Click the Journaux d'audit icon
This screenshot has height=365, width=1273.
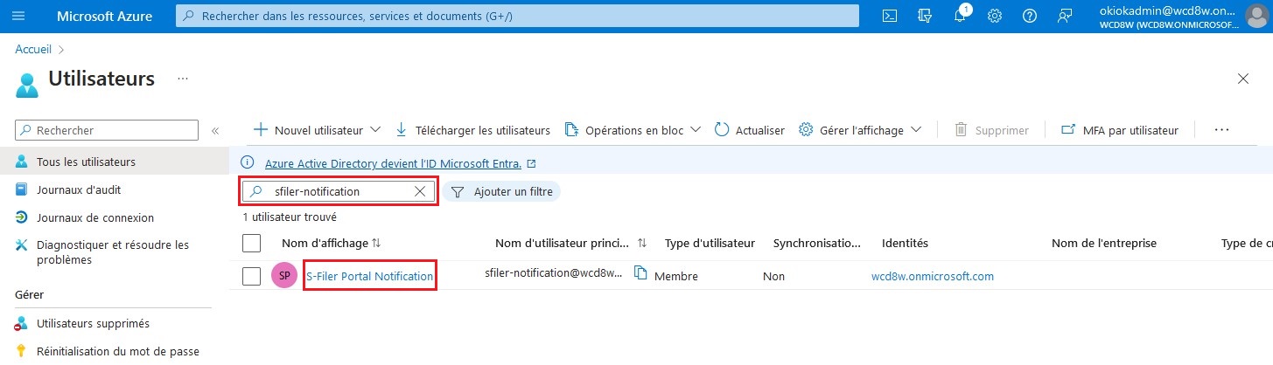(22, 189)
